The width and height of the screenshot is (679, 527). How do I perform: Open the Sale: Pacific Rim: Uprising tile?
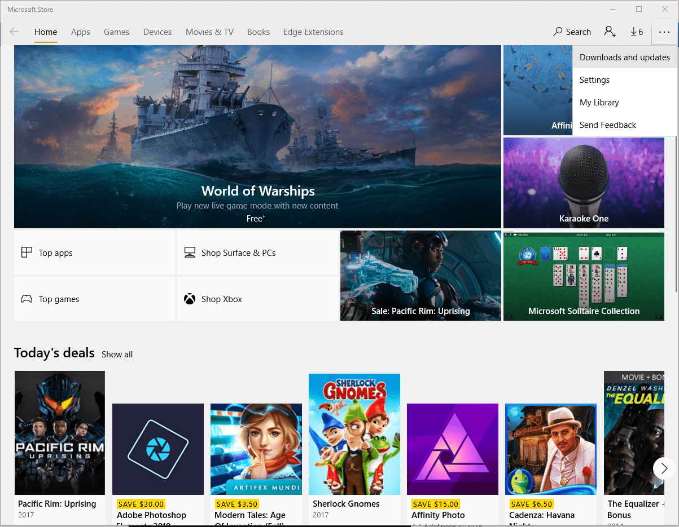pyautogui.click(x=420, y=276)
